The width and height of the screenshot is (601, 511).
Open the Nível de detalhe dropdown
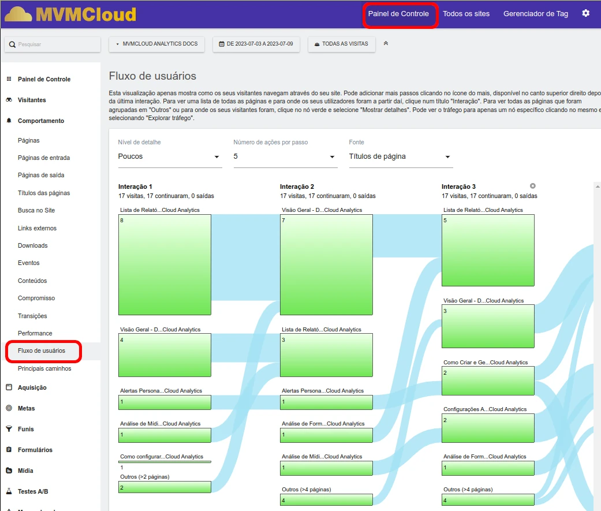(x=169, y=156)
